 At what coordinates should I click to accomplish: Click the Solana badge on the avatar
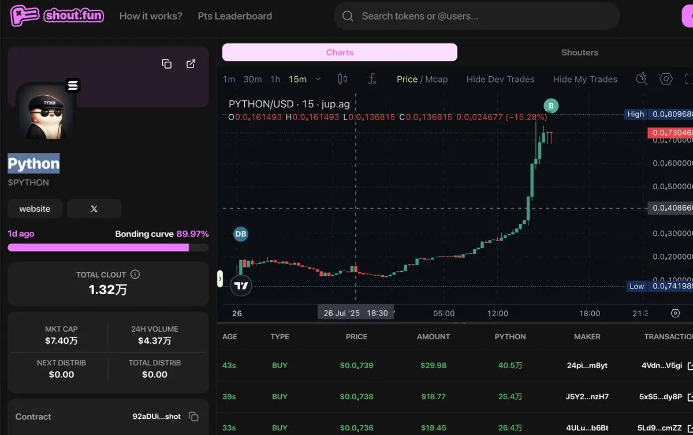pyautogui.click(x=73, y=86)
